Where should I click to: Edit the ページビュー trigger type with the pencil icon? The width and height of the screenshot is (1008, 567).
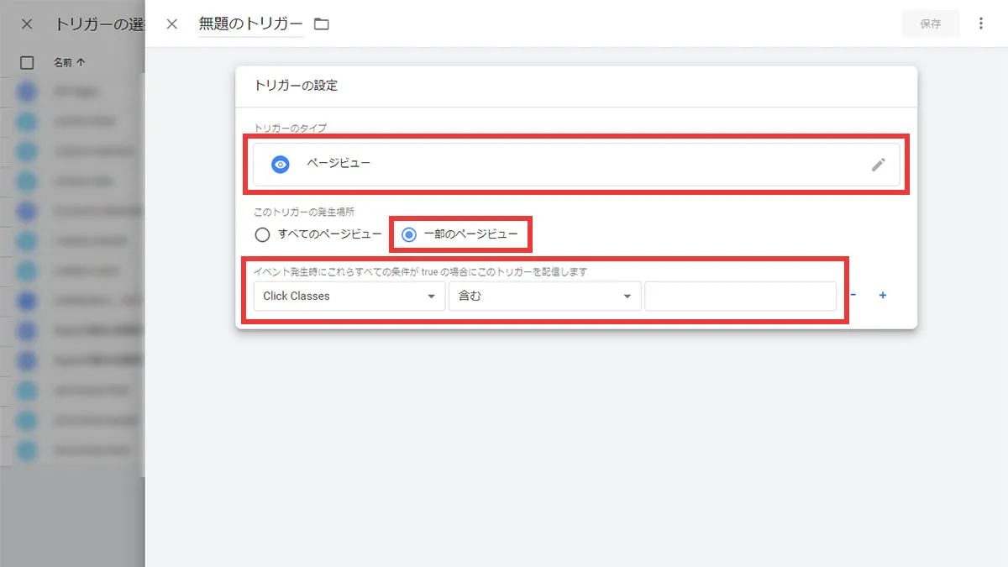[879, 164]
